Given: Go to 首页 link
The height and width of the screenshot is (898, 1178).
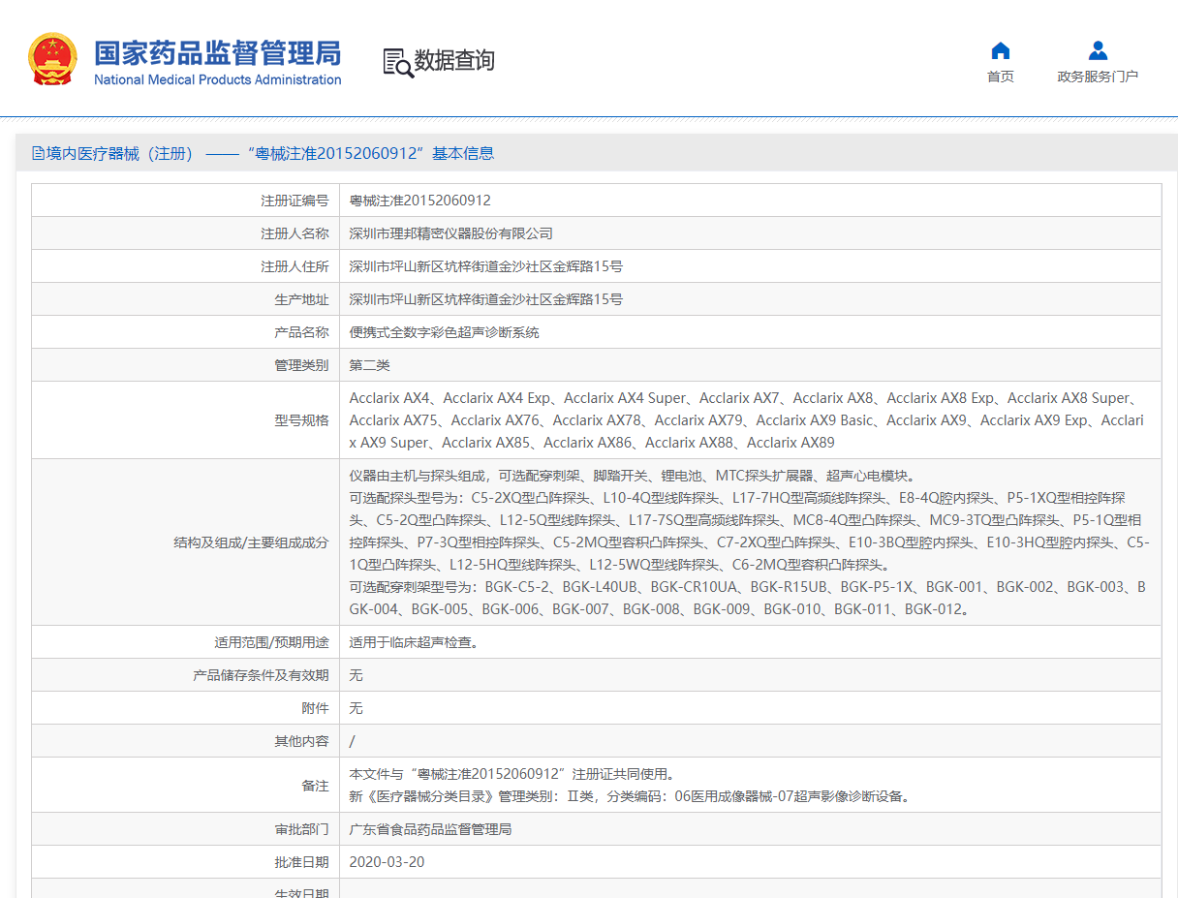Looking at the screenshot, I should tap(1001, 77).
